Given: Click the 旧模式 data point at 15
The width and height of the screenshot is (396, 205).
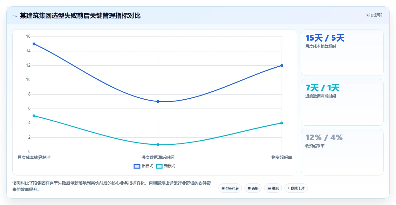Looking at the screenshot, I should (34, 44).
